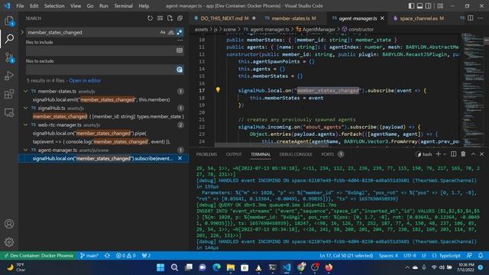Switch to the Ports panel tab
489x275 pixels.
pyautogui.click(x=328, y=154)
